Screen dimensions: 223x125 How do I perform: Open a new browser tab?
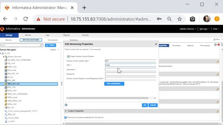(84, 8)
